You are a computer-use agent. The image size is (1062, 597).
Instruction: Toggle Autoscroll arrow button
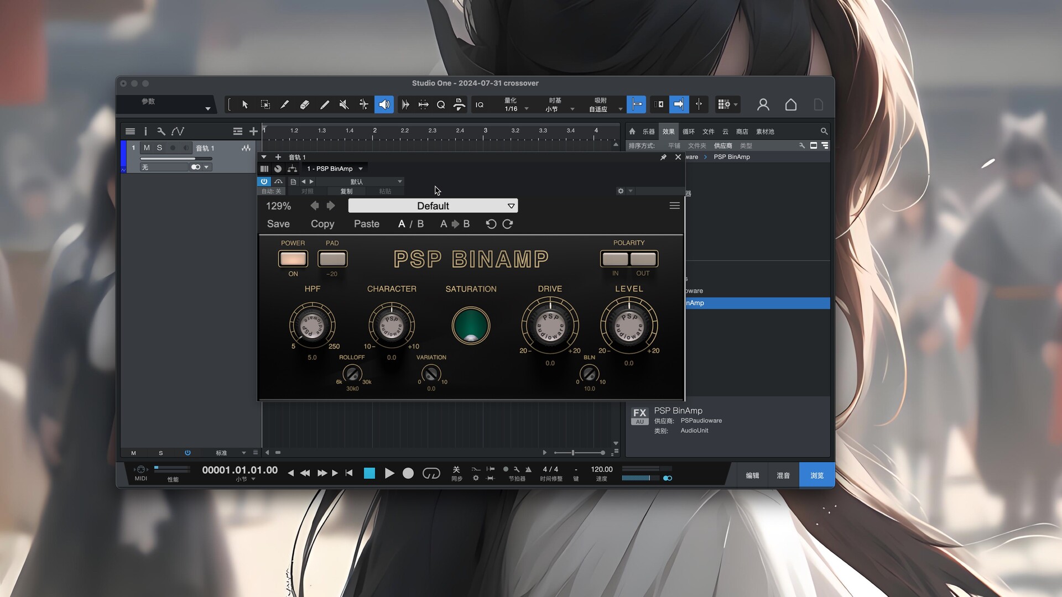pos(679,104)
